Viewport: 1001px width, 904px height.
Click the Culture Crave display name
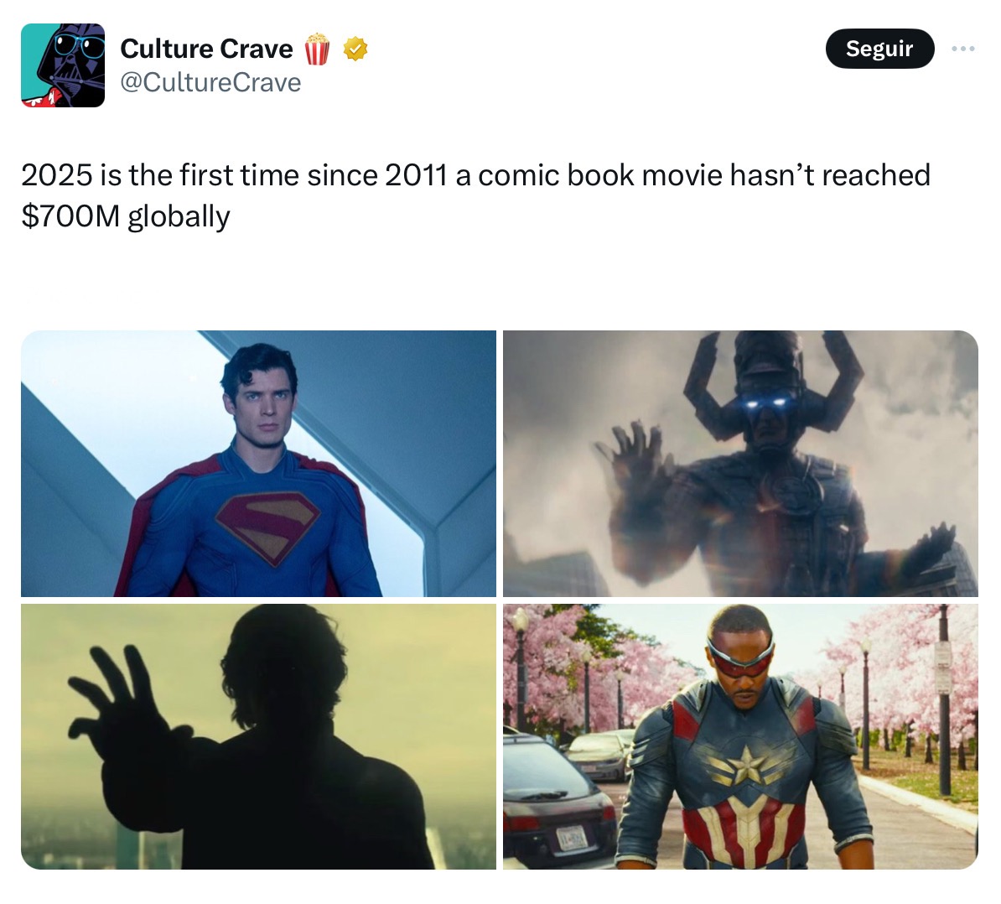(207, 49)
